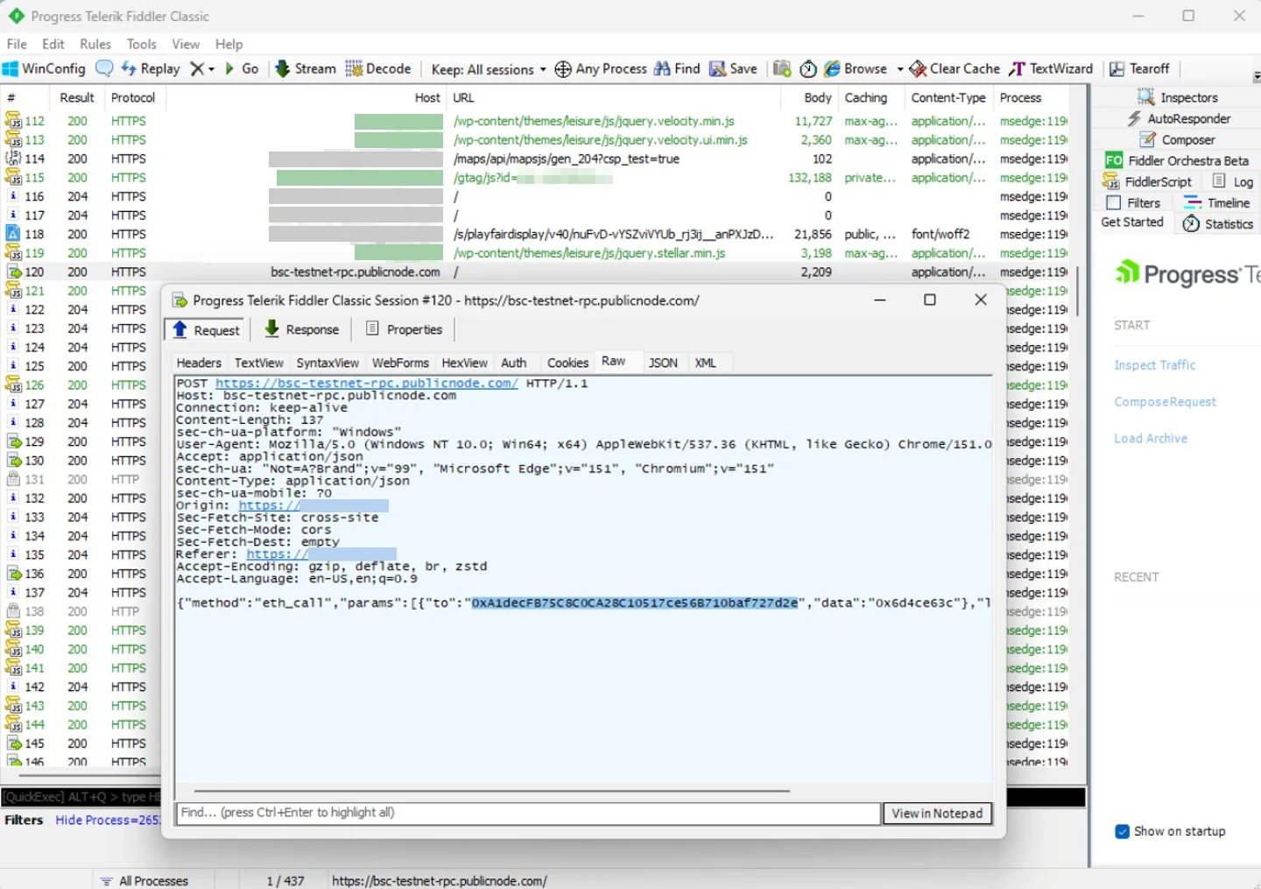Select the Response tab in session window
1261x889 pixels.
(x=302, y=329)
